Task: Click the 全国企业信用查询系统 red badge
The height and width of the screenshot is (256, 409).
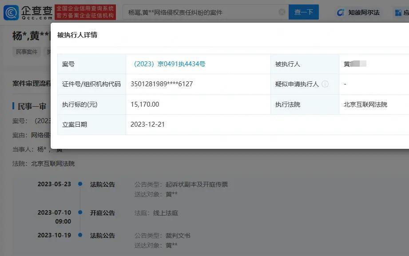Action: pos(85,11)
